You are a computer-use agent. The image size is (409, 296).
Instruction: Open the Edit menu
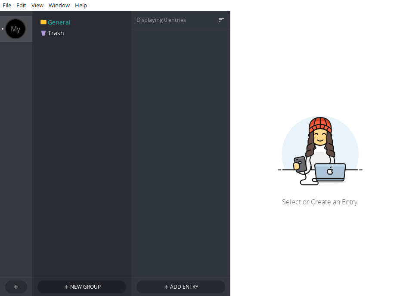click(21, 5)
